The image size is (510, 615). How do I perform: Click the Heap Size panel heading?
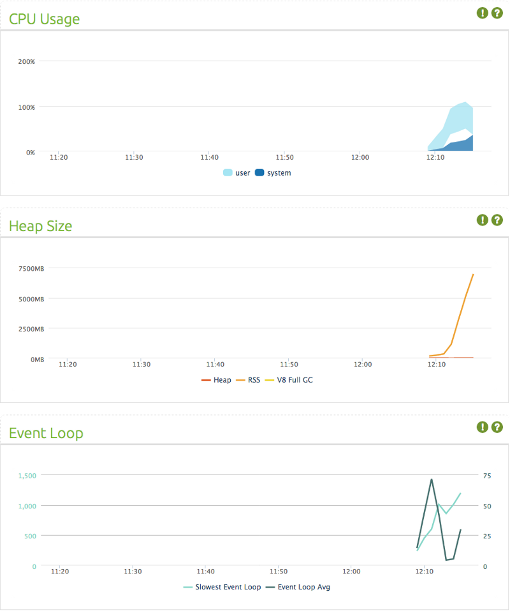[40, 226]
